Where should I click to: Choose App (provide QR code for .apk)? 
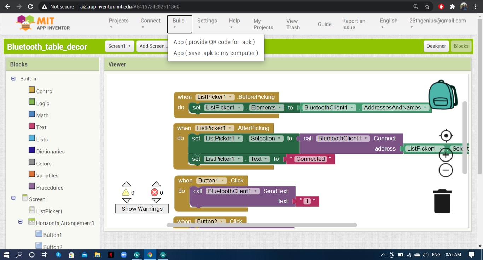pyautogui.click(x=214, y=42)
